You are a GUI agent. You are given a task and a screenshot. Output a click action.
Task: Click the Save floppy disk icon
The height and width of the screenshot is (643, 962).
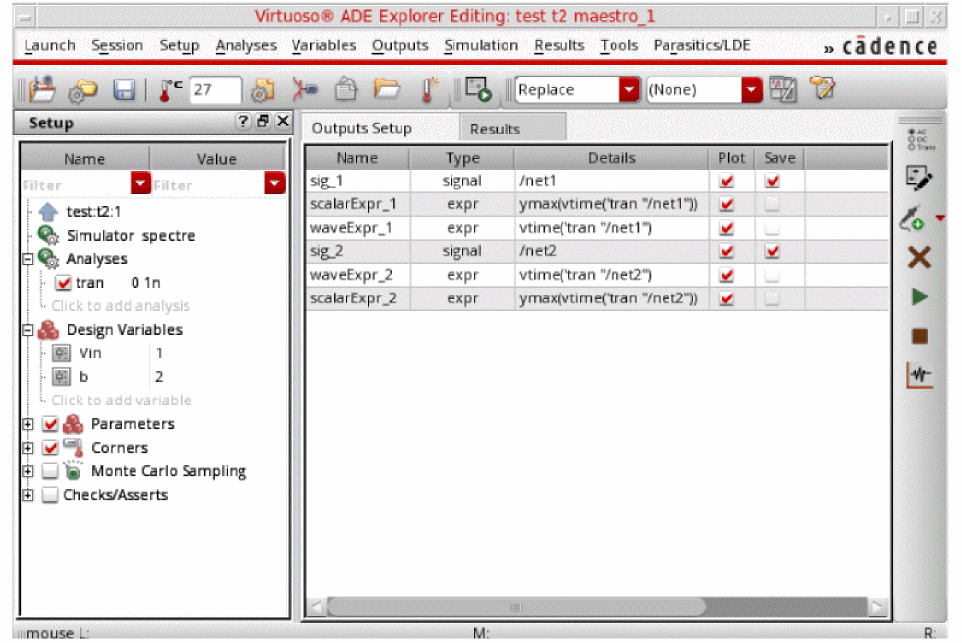[x=125, y=90]
